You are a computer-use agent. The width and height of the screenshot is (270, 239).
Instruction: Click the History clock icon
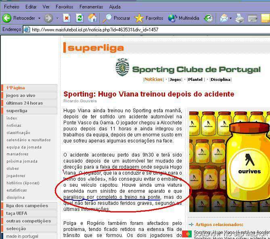click(208, 18)
